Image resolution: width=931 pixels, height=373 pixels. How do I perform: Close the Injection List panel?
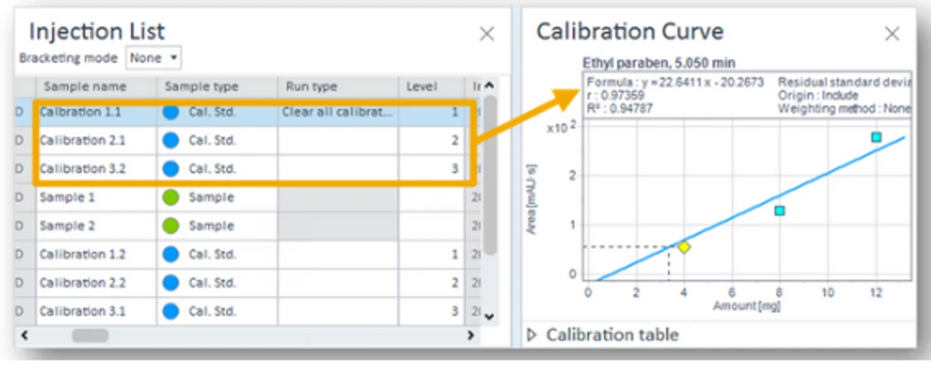[487, 34]
